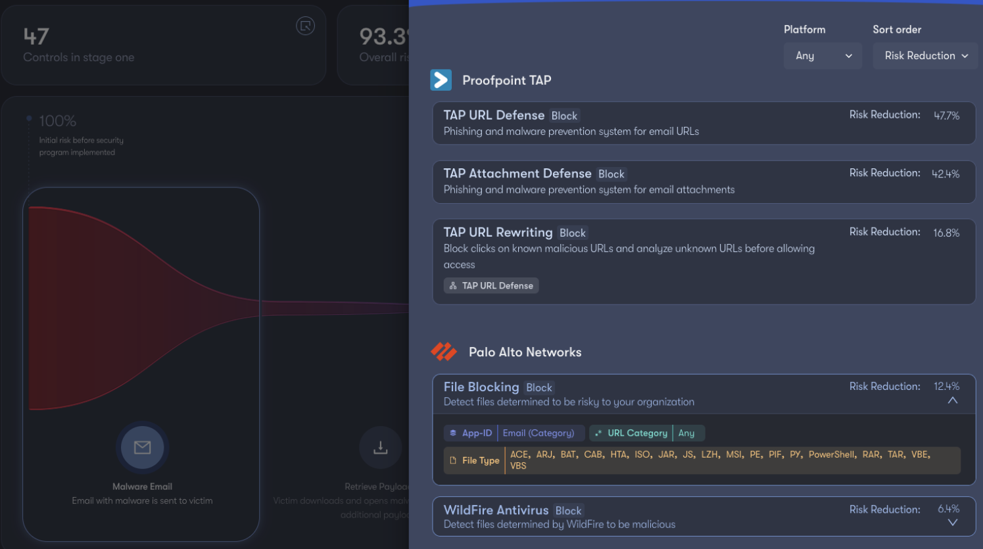The image size is (983, 549).
Task: Click the "RAR" file type
Action: (871, 454)
